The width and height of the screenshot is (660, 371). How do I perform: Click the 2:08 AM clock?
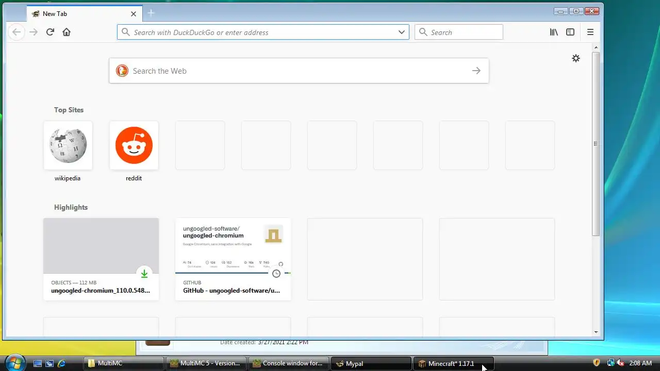tap(641, 363)
